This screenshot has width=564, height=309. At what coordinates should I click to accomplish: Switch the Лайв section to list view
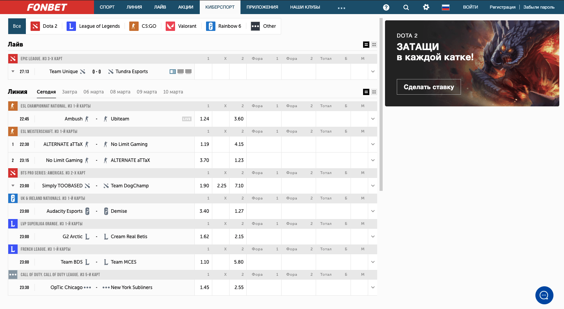(x=366, y=45)
